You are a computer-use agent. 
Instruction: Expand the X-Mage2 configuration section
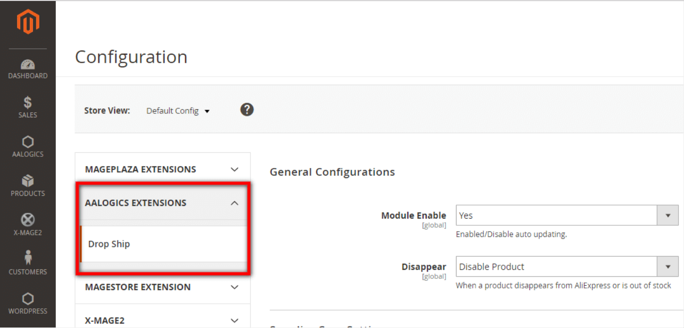[162, 320]
